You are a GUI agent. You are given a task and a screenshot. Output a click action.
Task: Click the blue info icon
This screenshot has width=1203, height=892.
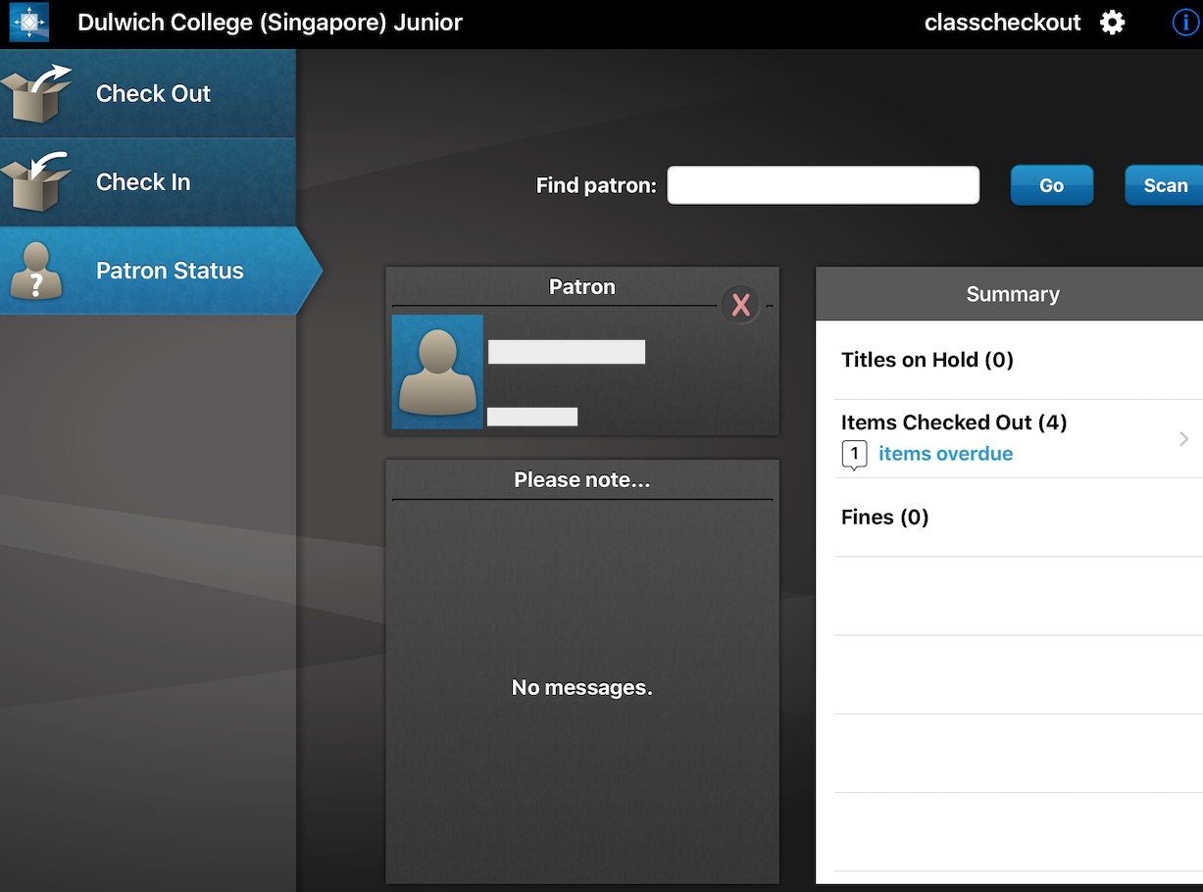(x=1186, y=23)
